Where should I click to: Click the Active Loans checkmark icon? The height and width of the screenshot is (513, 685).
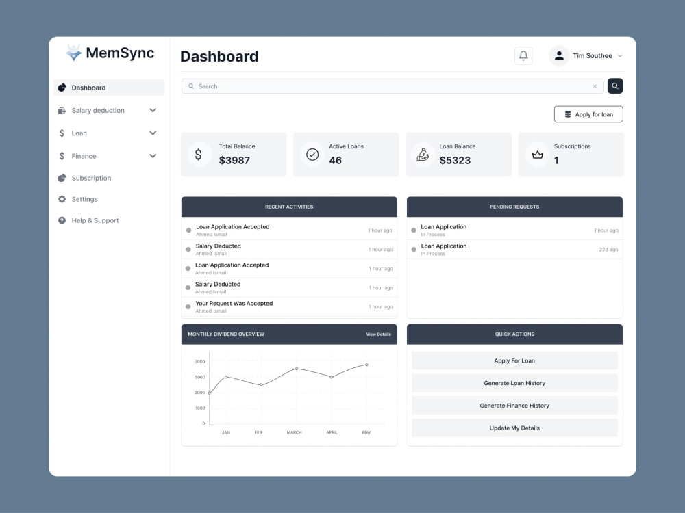coord(312,155)
